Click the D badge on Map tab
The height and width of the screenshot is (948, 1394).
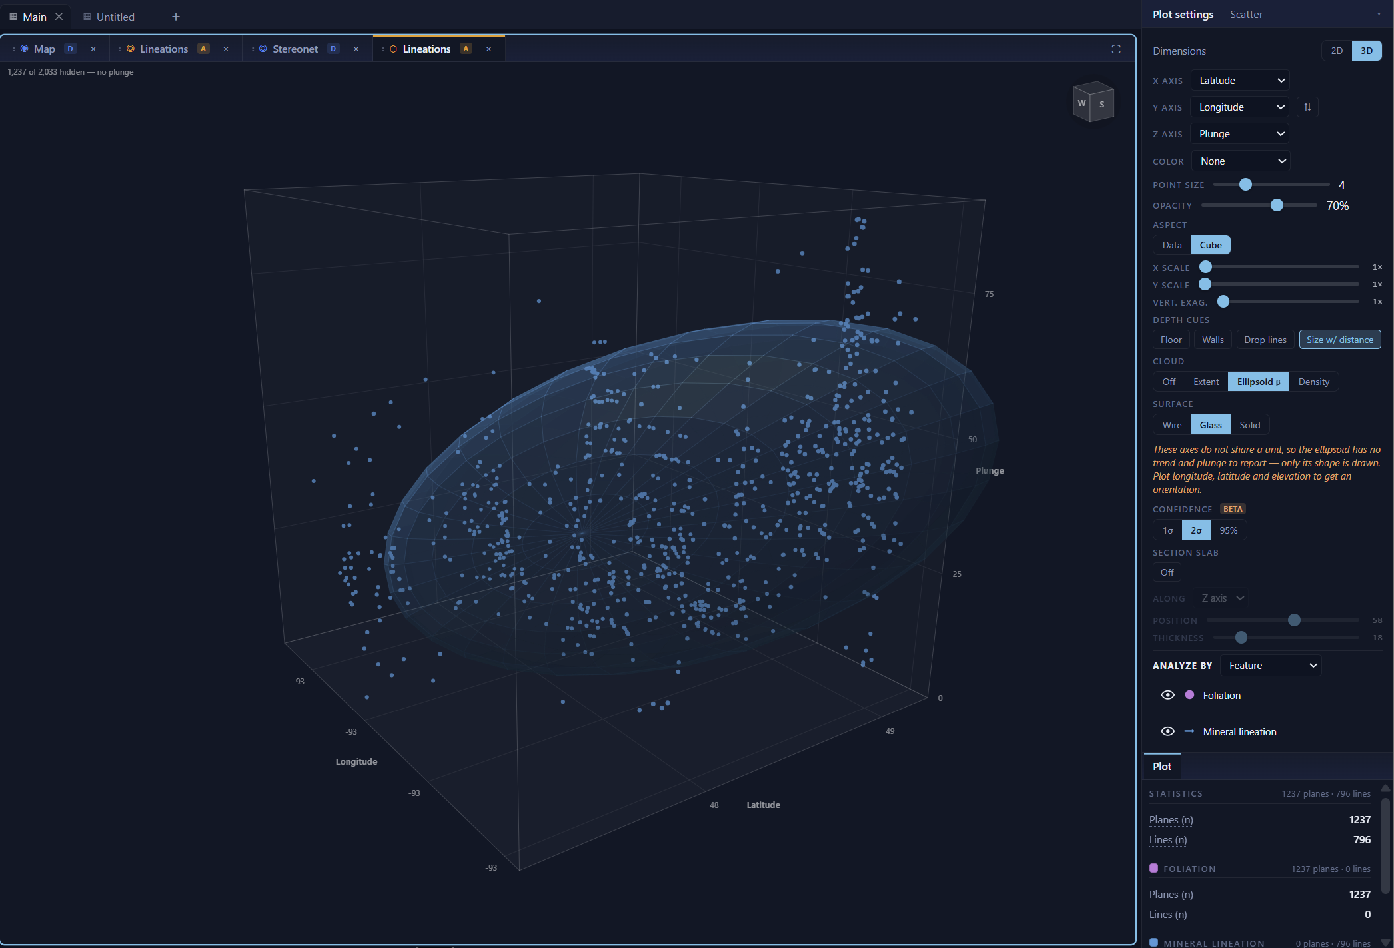[71, 49]
